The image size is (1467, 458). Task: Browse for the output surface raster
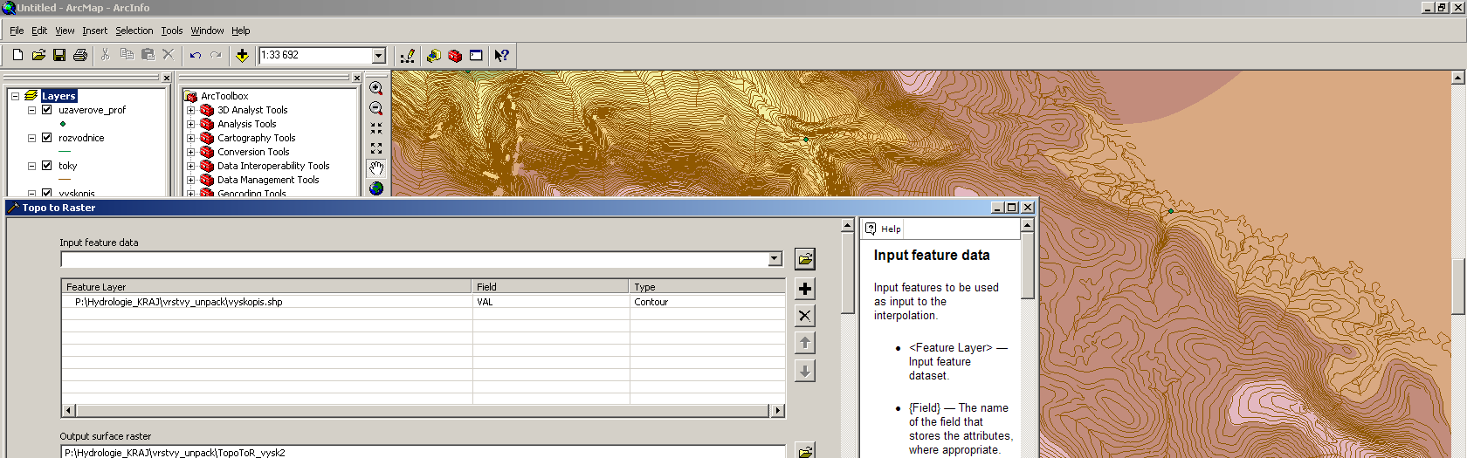click(805, 451)
